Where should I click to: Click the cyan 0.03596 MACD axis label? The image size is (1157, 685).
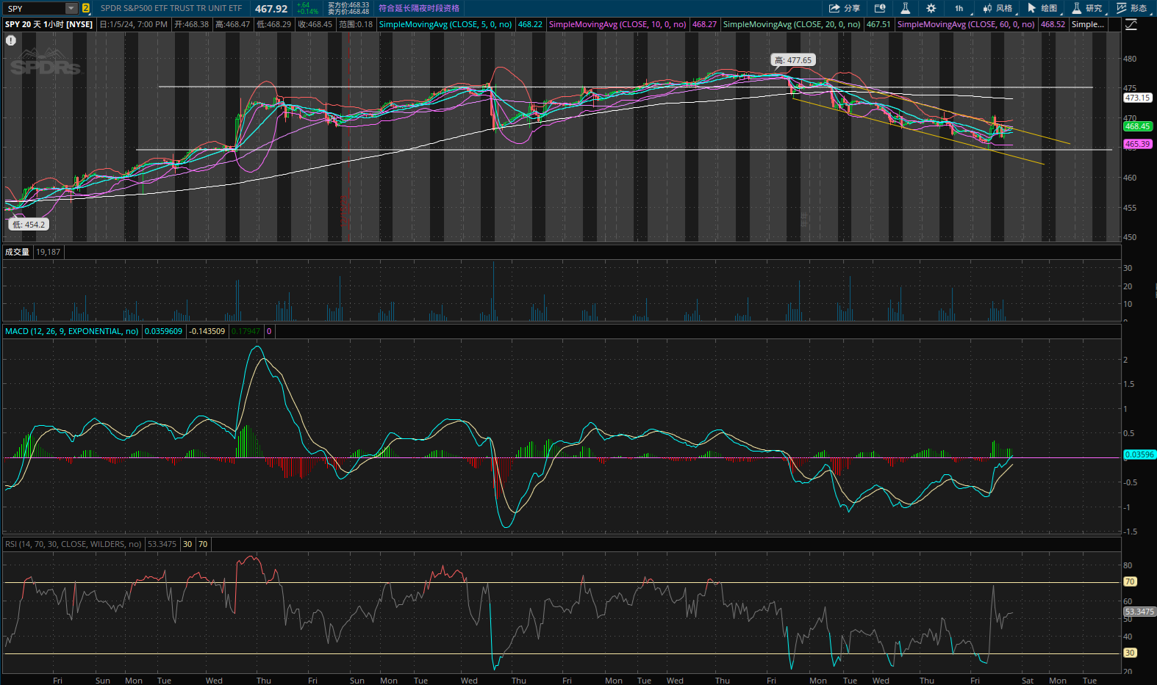(x=1139, y=454)
